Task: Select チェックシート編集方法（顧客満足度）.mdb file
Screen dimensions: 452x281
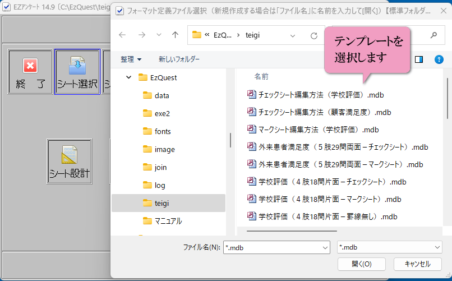Action: [x=319, y=112]
